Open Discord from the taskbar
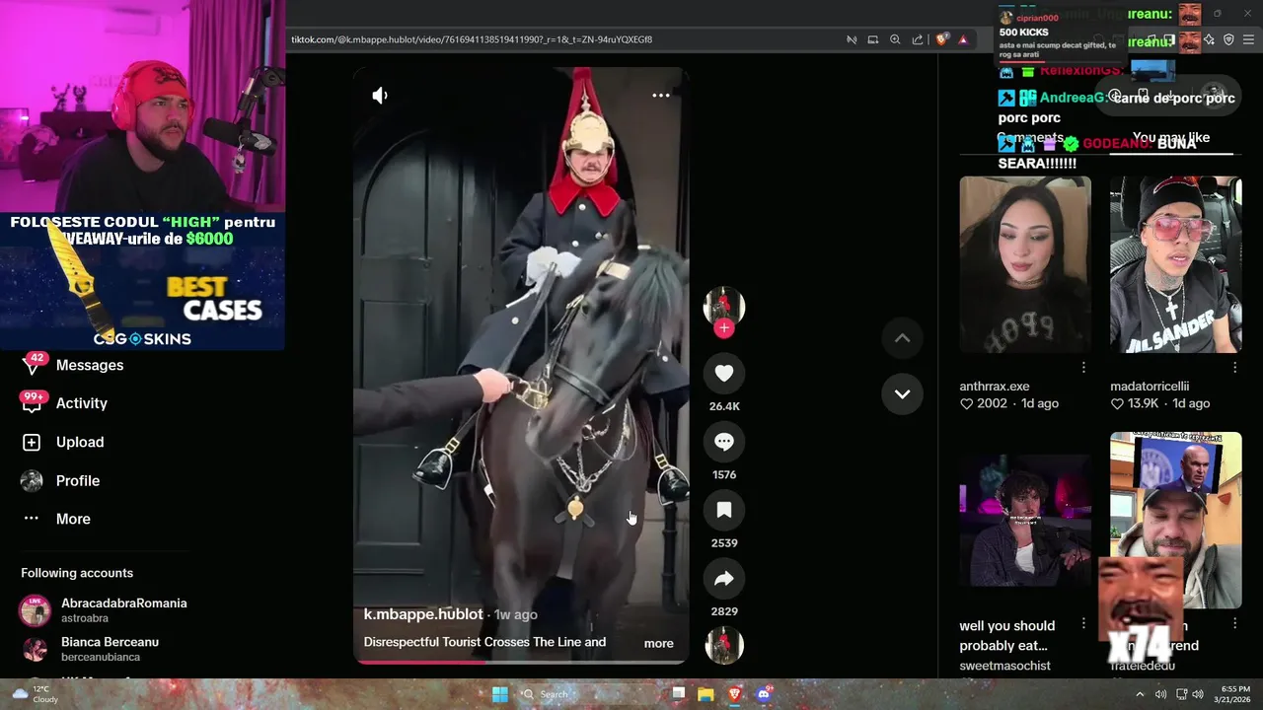1263x710 pixels. coord(763,694)
